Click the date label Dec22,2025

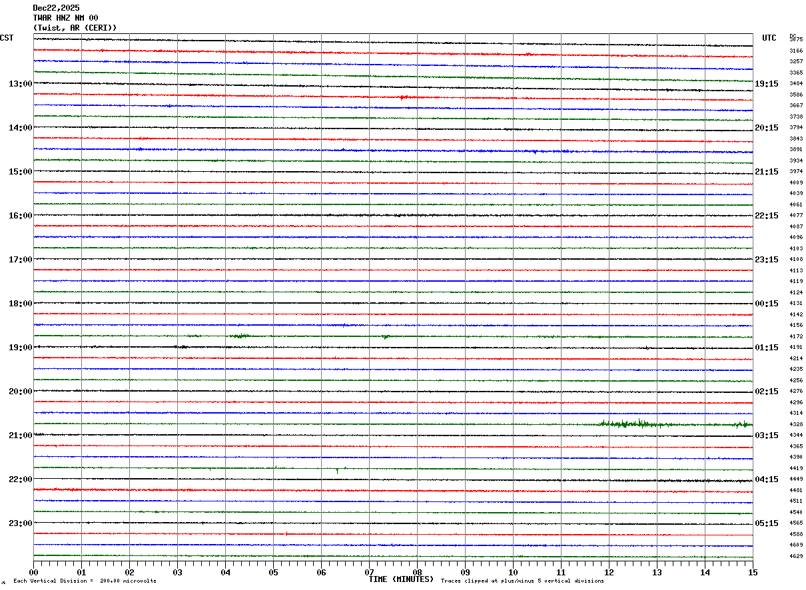coord(56,8)
